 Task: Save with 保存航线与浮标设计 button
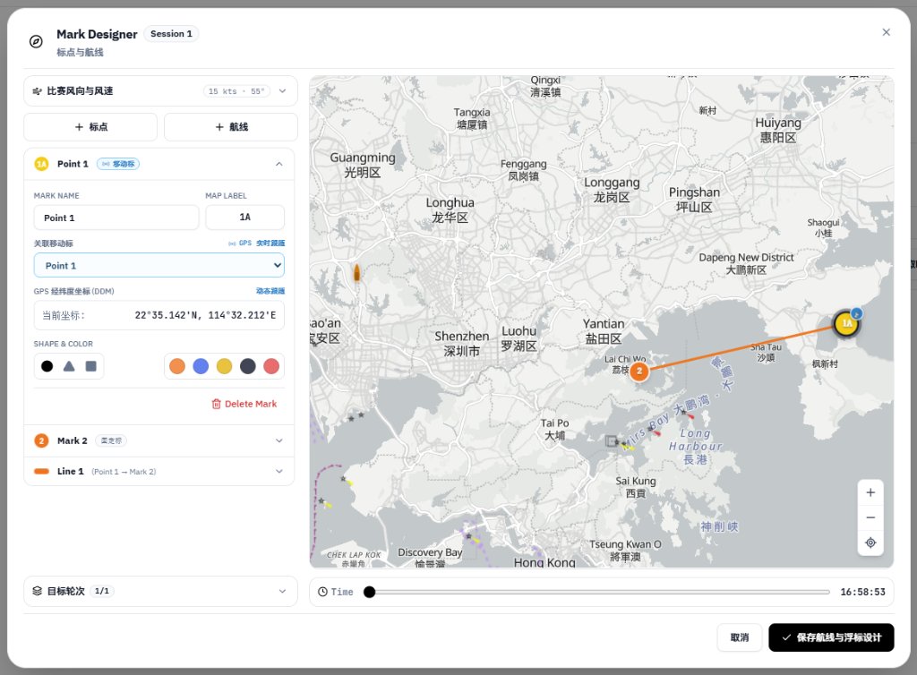coord(831,637)
